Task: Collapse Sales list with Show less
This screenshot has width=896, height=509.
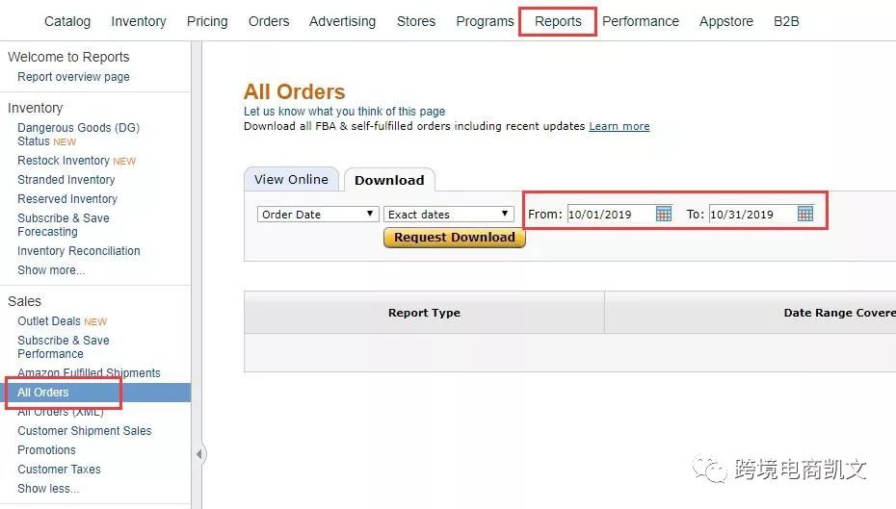Action: (48, 489)
